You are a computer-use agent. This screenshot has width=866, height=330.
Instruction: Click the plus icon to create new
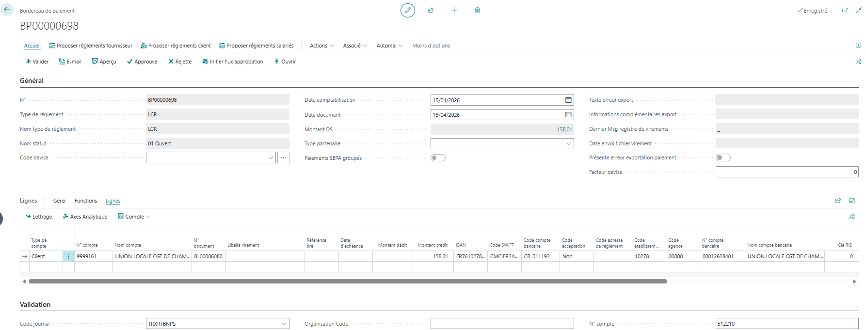coord(454,10)
